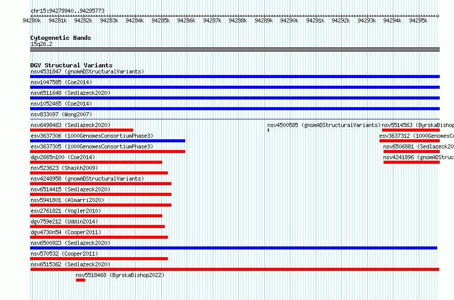Select the blue bar under nsv1047585
The image size is (454, 300).
click(x=235, y=87)
